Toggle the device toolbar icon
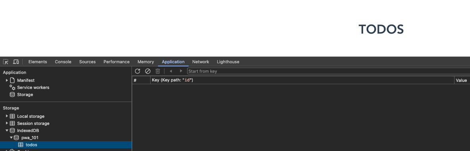The height and width of the screenshot is (151, 470). [x=16, y=62]
